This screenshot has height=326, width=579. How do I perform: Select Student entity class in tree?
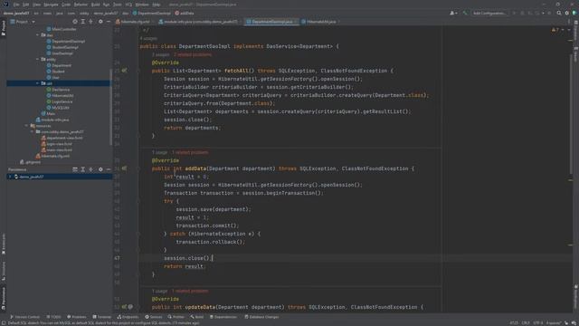tap(55, 72)
